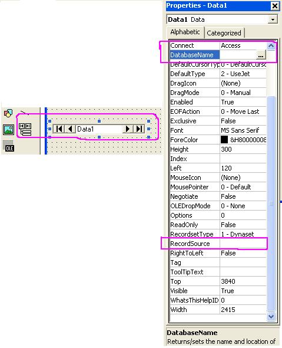Click the RecordSource value field
Image resolution: width=282 pixels, height=348 pixels.
coord(243,244)
